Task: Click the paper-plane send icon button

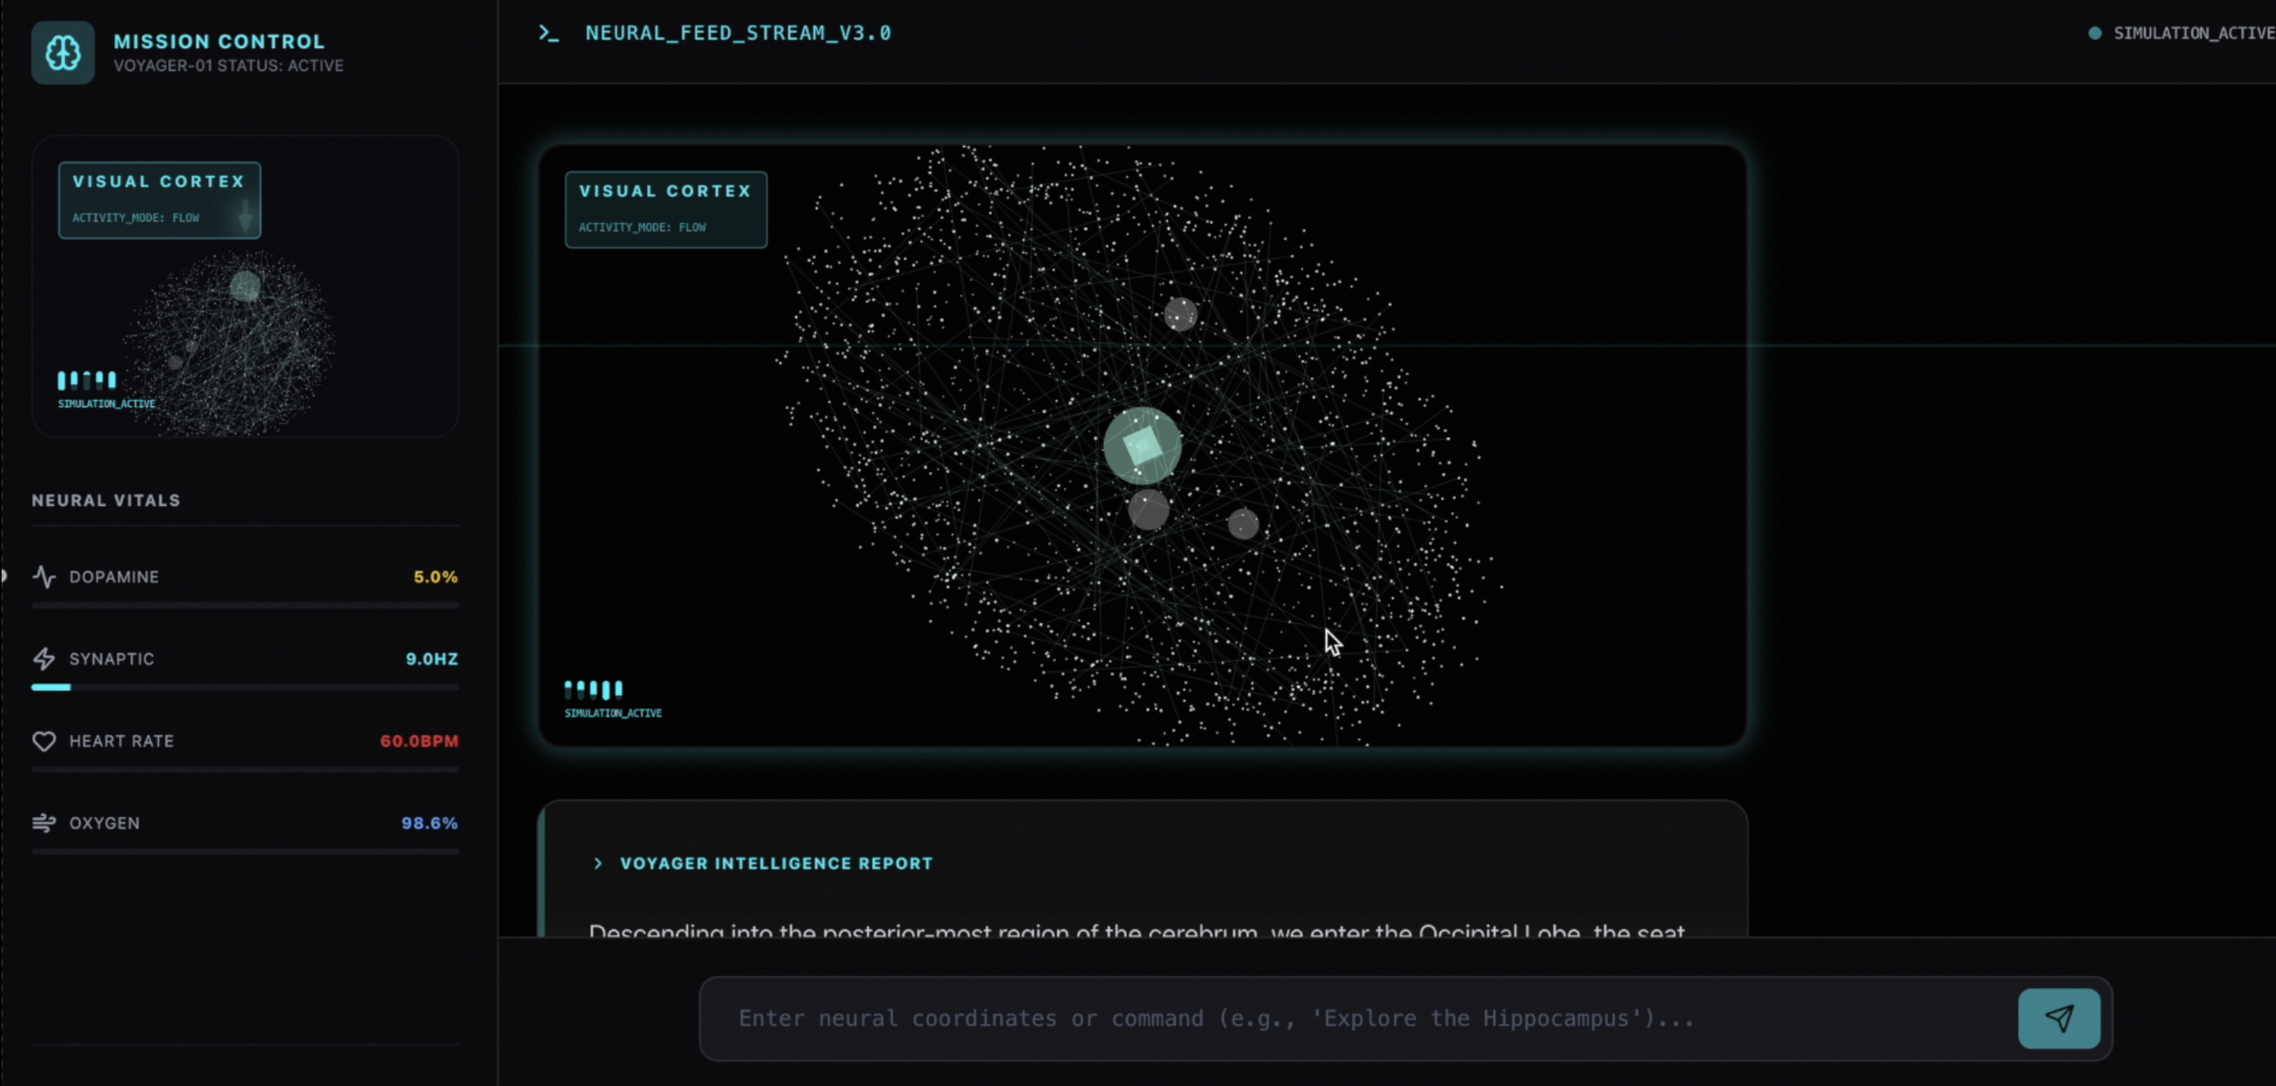Action: pyautogui.click(x=2058, y=1019)
